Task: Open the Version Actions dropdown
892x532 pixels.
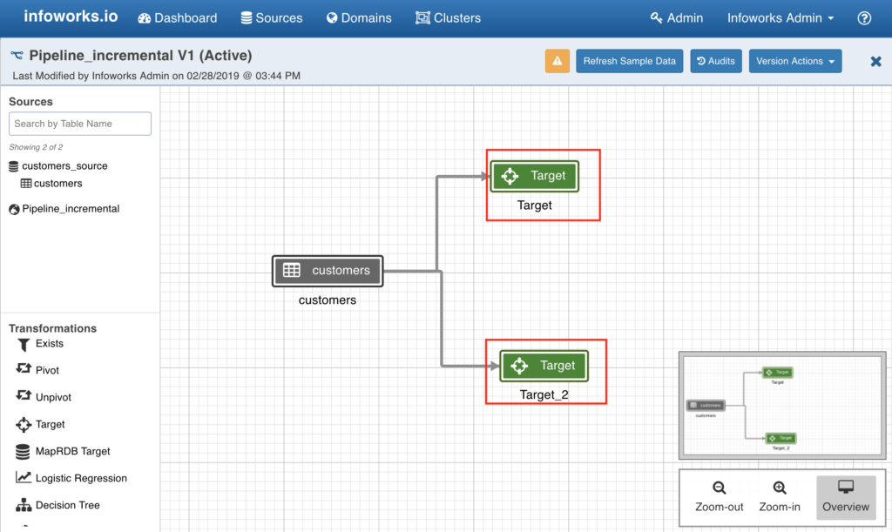Action: pyautogui.click(x=794, y=61)
